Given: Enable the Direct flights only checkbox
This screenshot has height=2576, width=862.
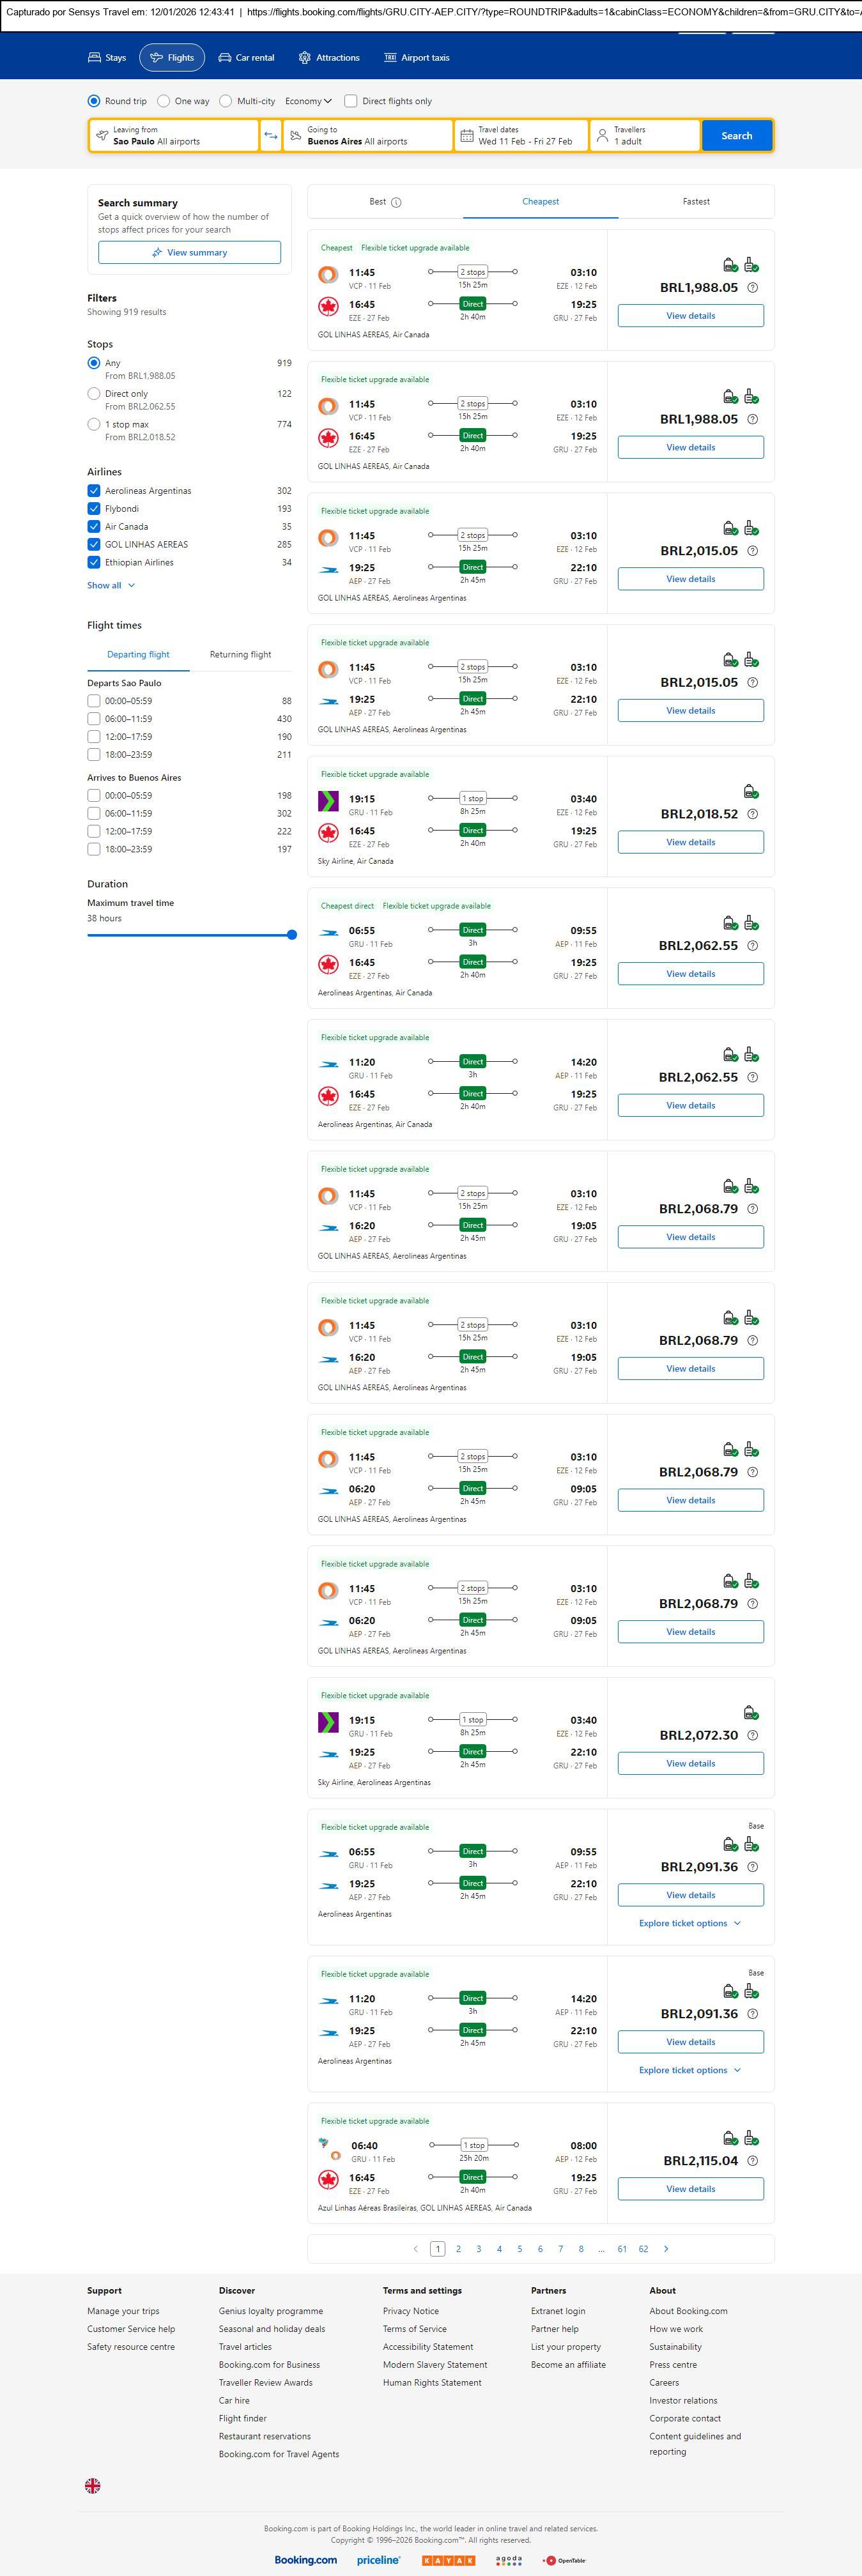Looking at the screenshot, I should pyautogui.click(x=351, y=101).
